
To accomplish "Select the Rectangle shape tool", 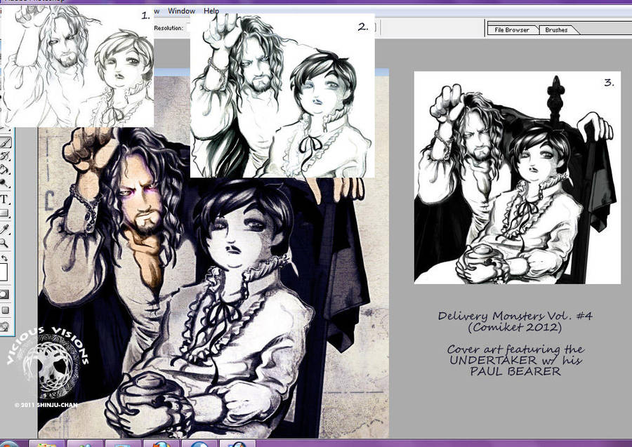I will pos(5,213).
